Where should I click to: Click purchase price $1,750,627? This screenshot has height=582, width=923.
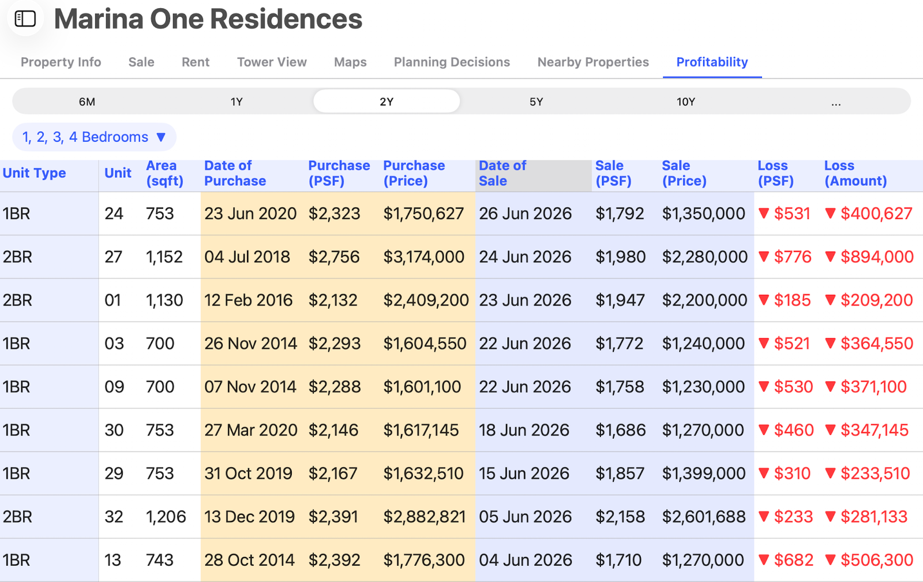pyautogui.click(x=423, y=214)
